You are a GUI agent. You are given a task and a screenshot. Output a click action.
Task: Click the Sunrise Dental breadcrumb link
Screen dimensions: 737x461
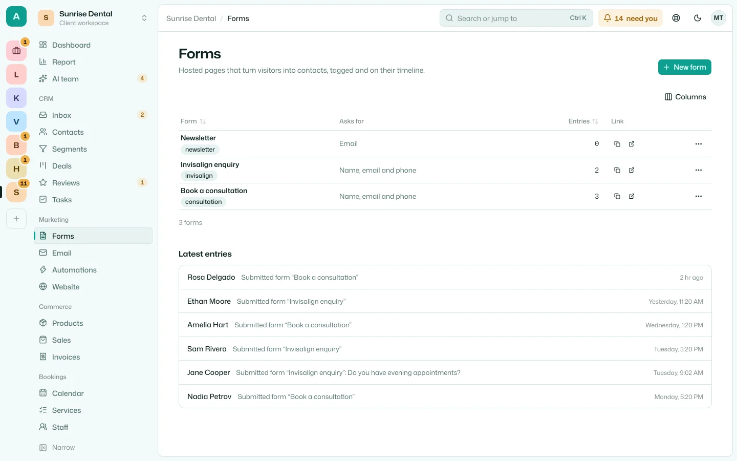(x=191, y=18)
